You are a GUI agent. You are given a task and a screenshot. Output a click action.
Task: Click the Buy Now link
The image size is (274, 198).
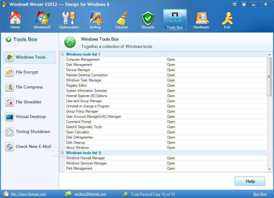[260, 194]
